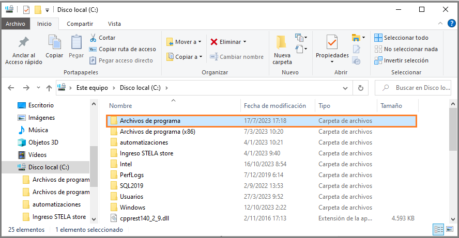Open the Fácil acceso dropdown icon
459x238 pixels.
[301, 49]
